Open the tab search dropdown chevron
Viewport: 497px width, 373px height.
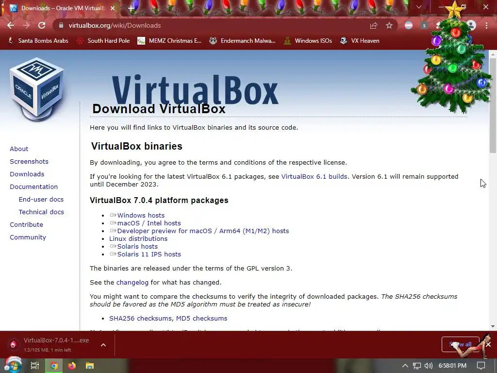(419, 7)
